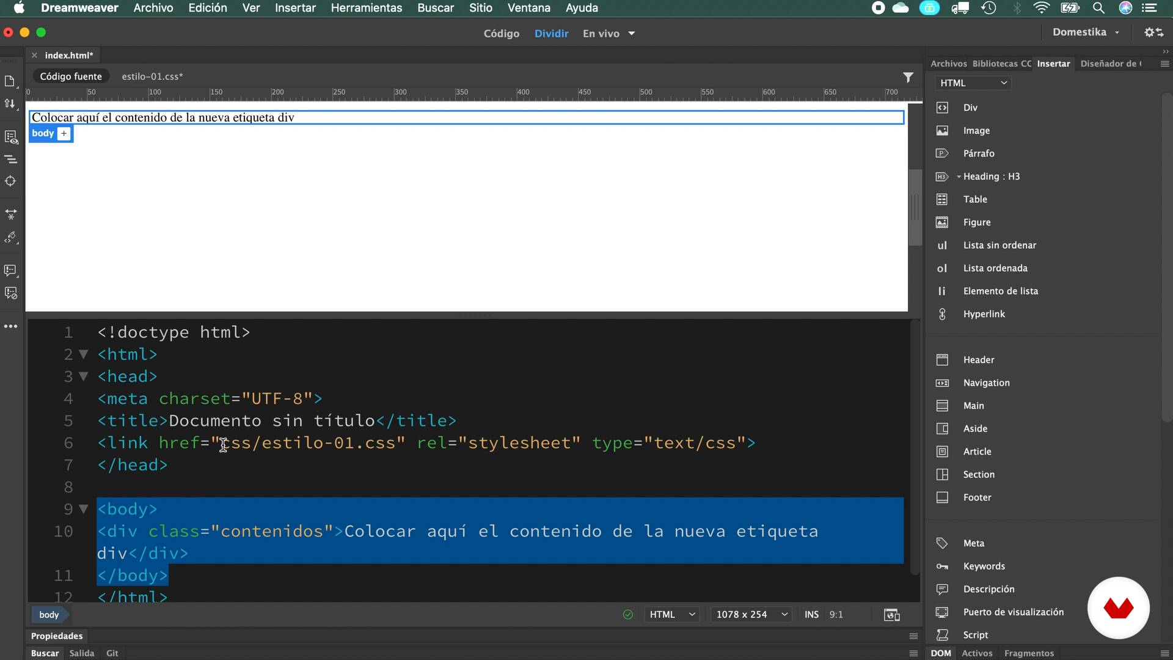Collapse the head tag on line 3
1173x660 pixels.
(x=84, y=376)
